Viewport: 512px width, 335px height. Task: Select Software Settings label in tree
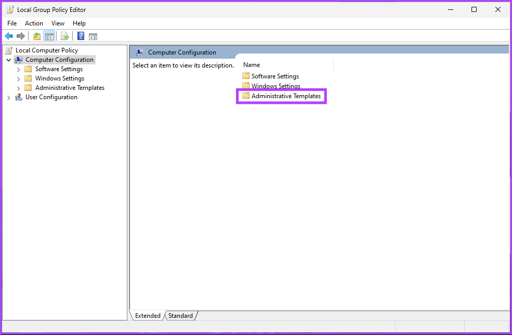pyautogui.click(x=59, y=69)
